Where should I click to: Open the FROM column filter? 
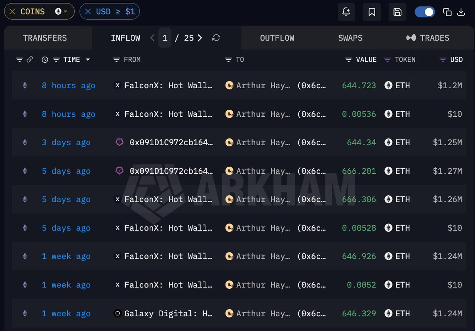[x=116, y=60]
